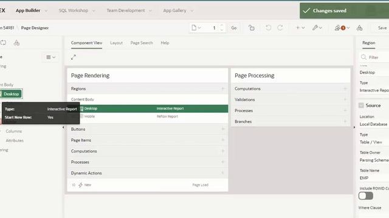Open the App Builder menu
This screenshot has width=389, height=218.
pyautogui.click(x=28, y=10)
